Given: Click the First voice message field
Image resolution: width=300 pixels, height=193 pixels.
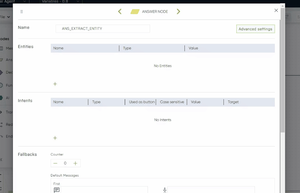Looking at the screenshot, I should point(211,190).
